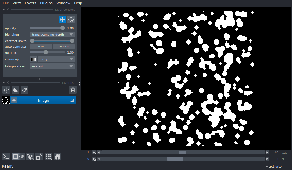Change order of visible axes icon
Screen dimensions: 292x170
pos(30,157)
